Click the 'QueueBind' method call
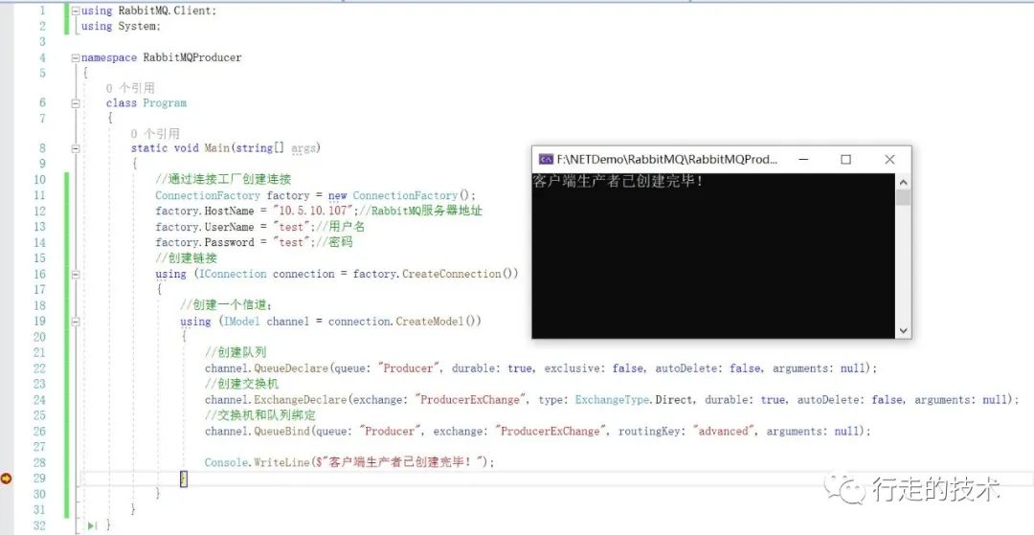The image size is (1034, 535). 282,431
